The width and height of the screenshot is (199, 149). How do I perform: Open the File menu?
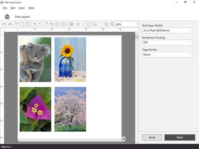5,8
